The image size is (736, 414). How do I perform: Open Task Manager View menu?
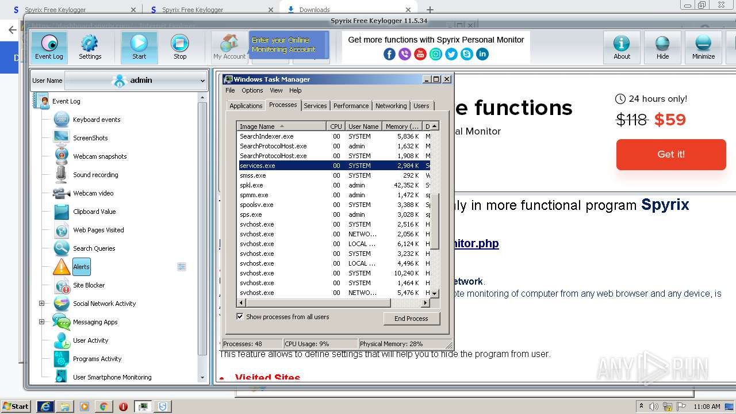tap(276, 90)
